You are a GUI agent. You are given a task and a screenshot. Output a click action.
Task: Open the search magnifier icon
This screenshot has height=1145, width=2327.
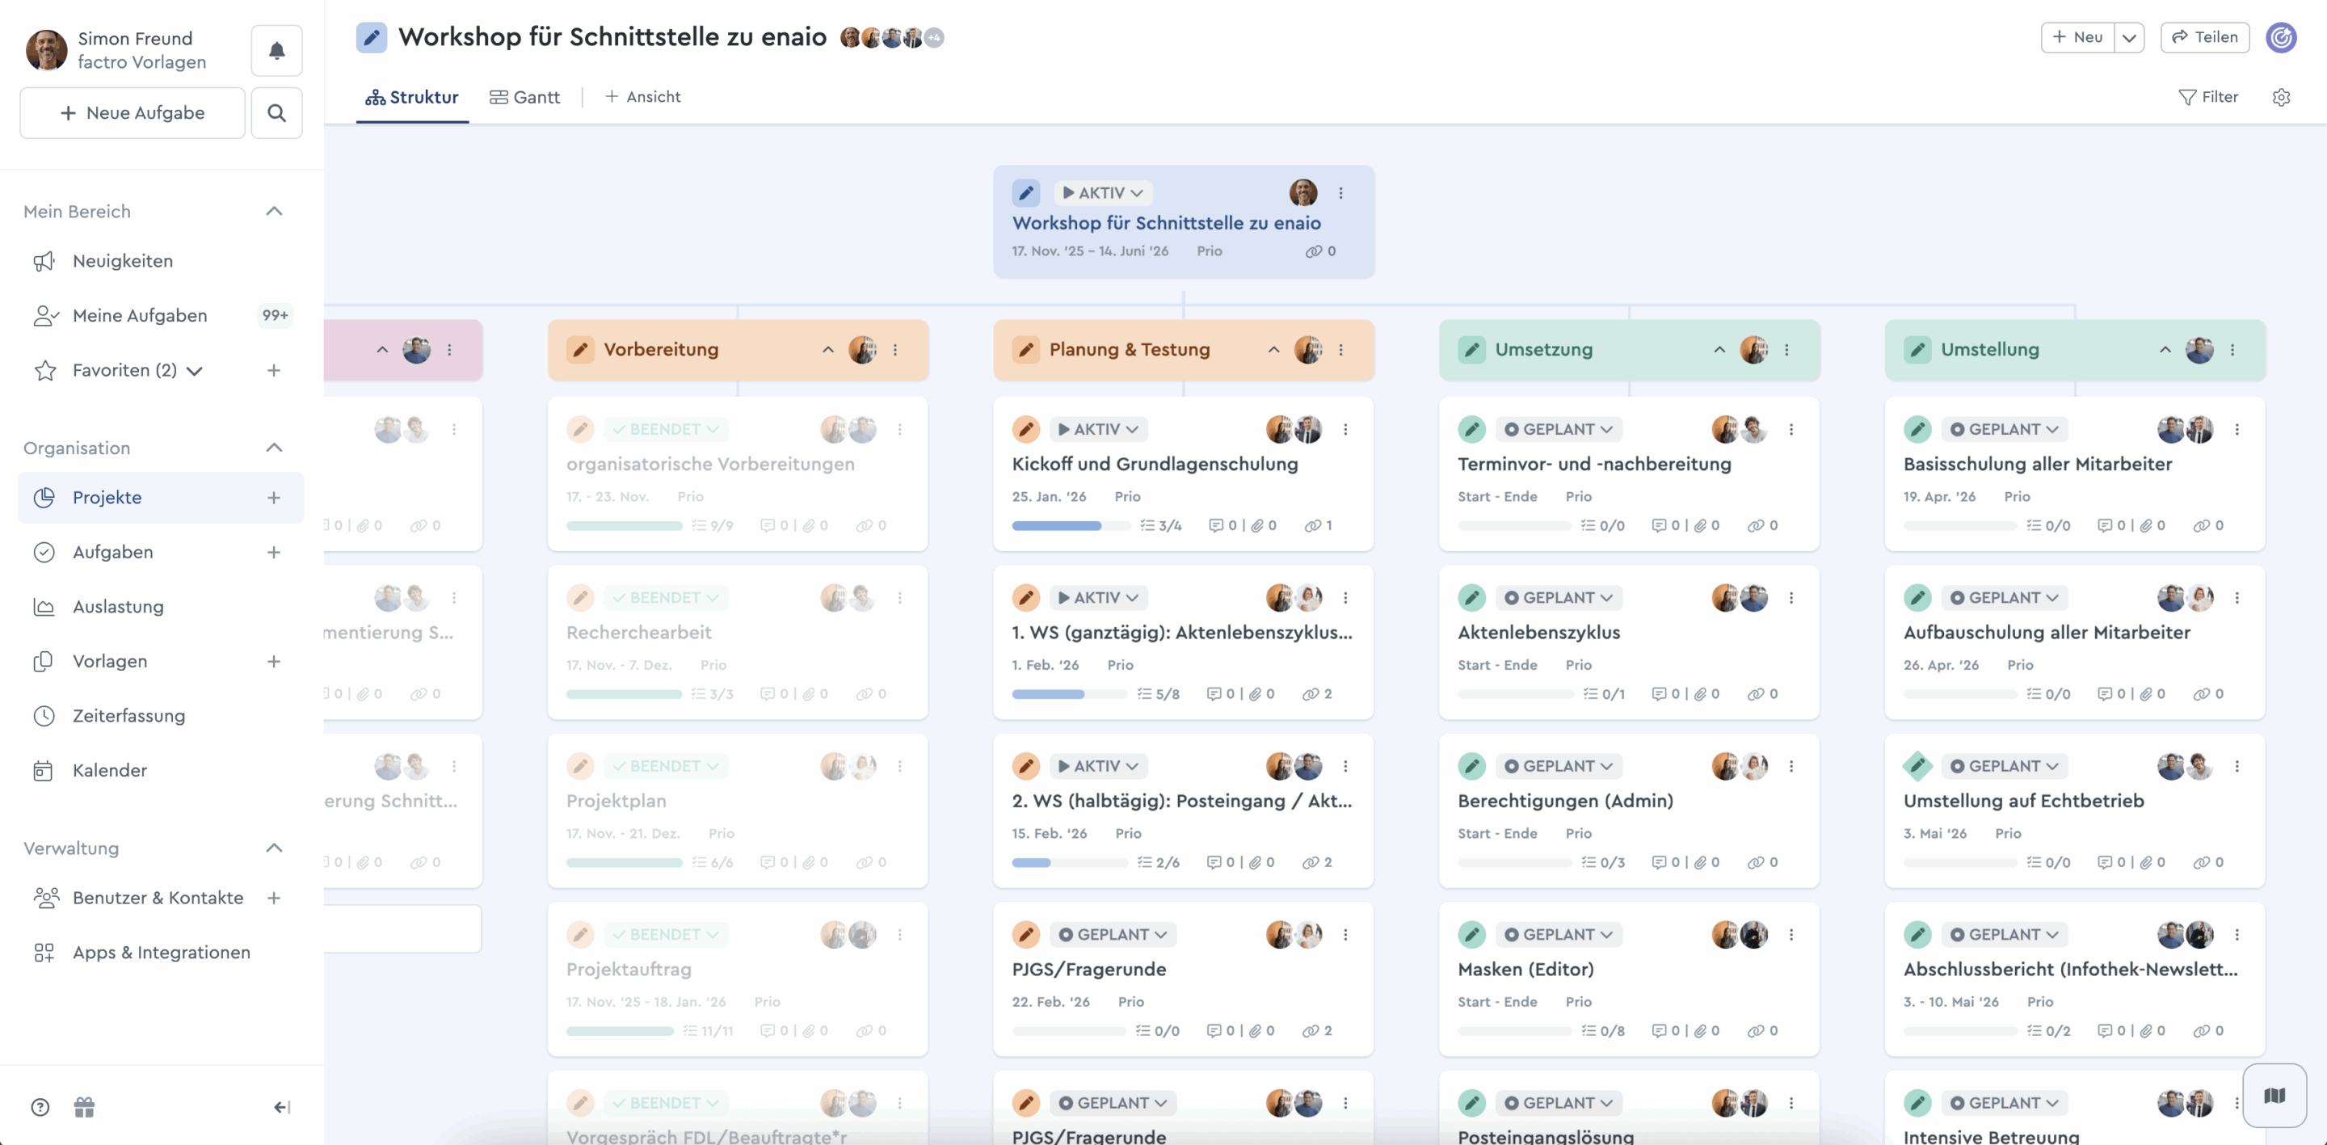276,113
